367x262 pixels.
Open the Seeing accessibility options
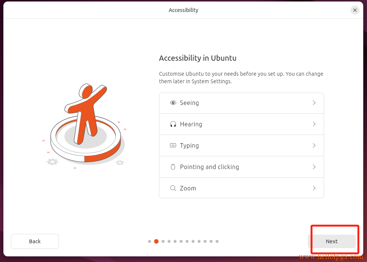point(241,103)
